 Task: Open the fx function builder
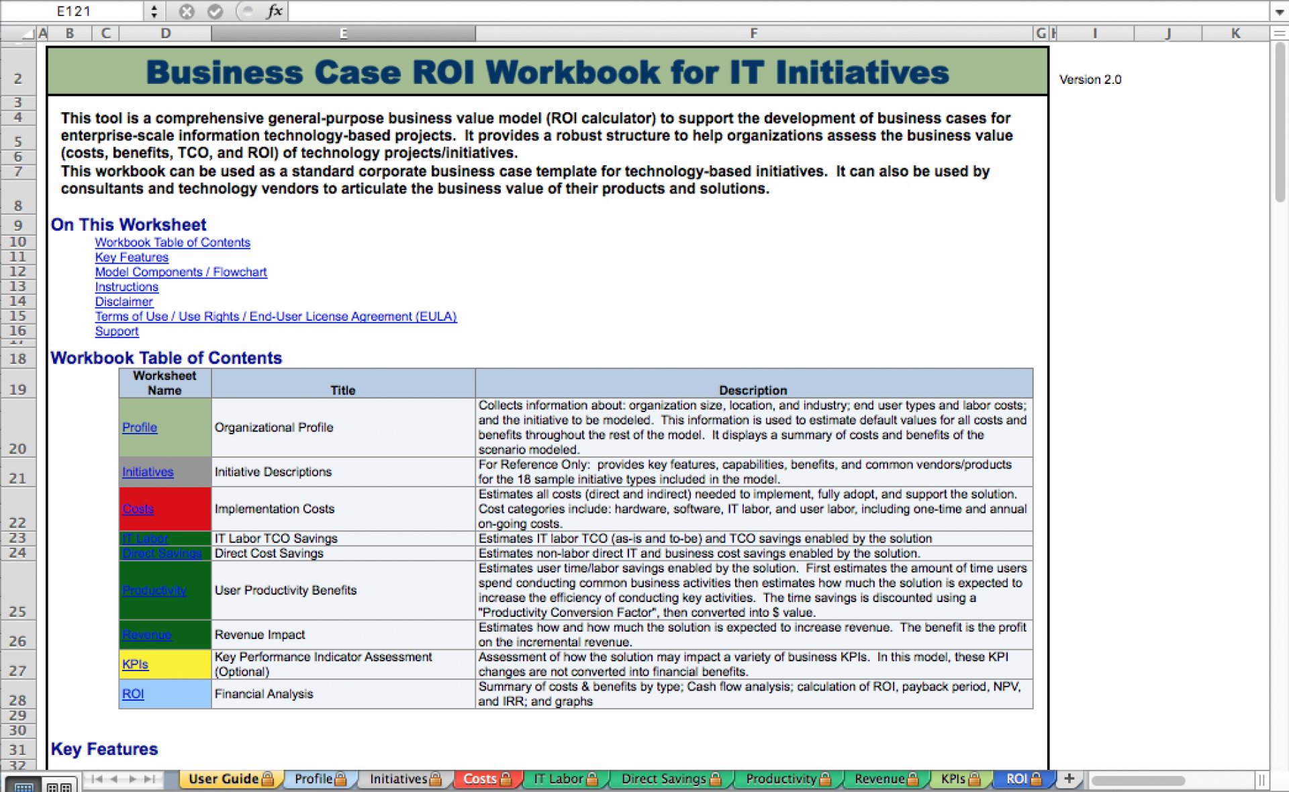(x=274, y=11)
